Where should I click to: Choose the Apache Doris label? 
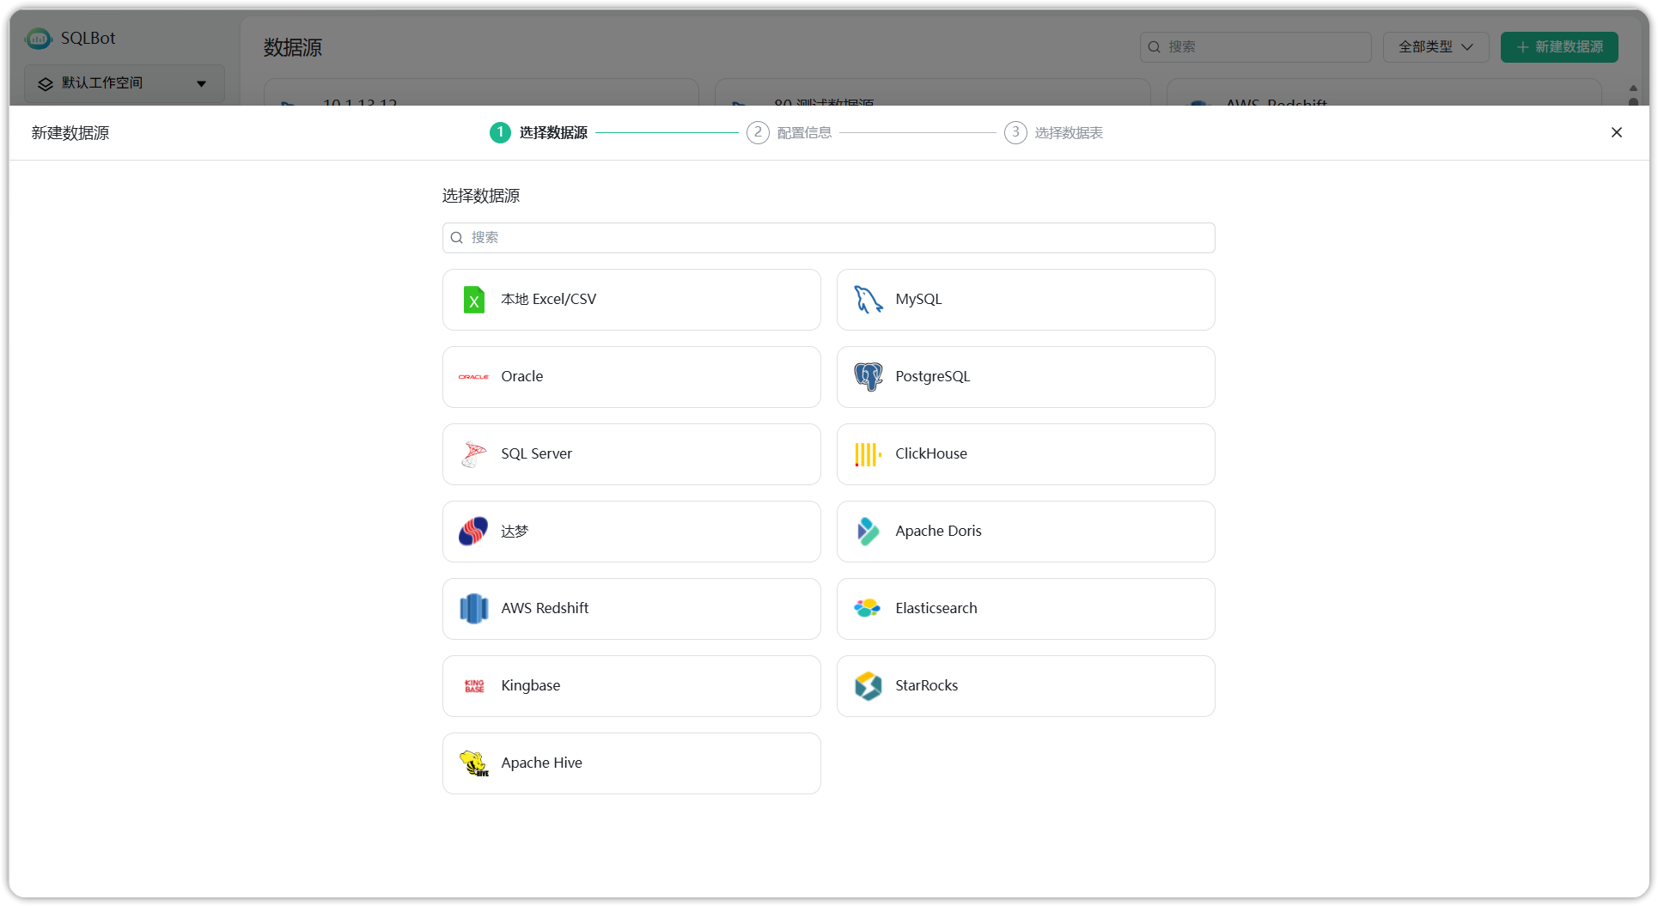tap(938, 532)
